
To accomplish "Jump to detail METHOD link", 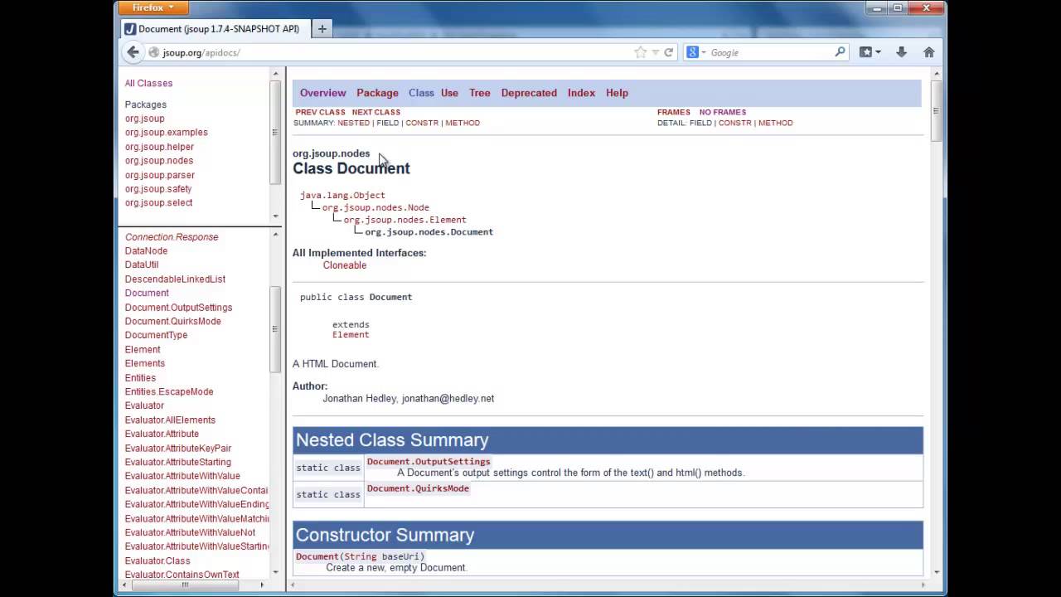I will pos(775,123).
